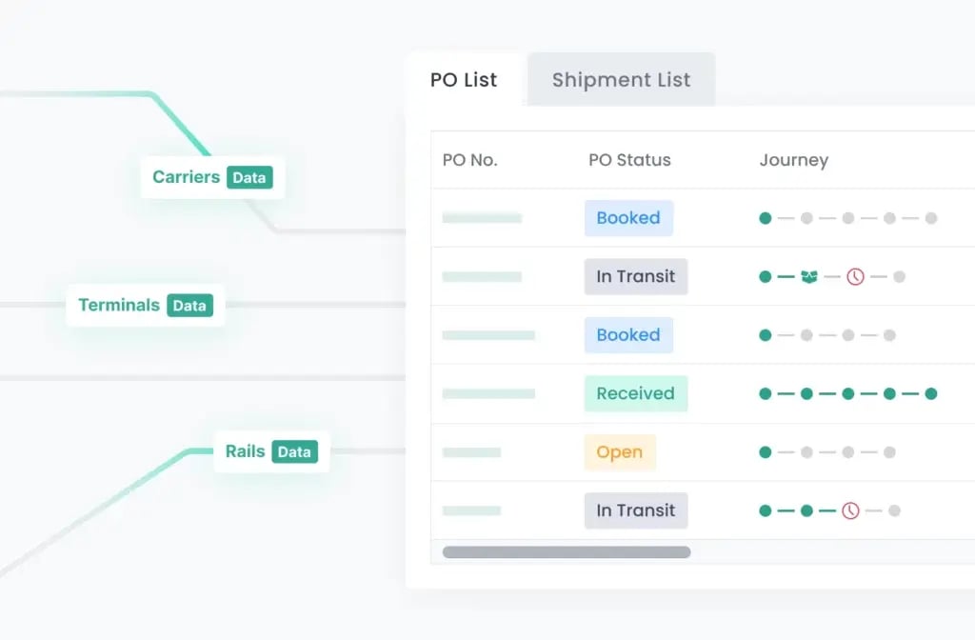Click the In Transit badge in the last row
975x640 pixels.
(635, 510)
